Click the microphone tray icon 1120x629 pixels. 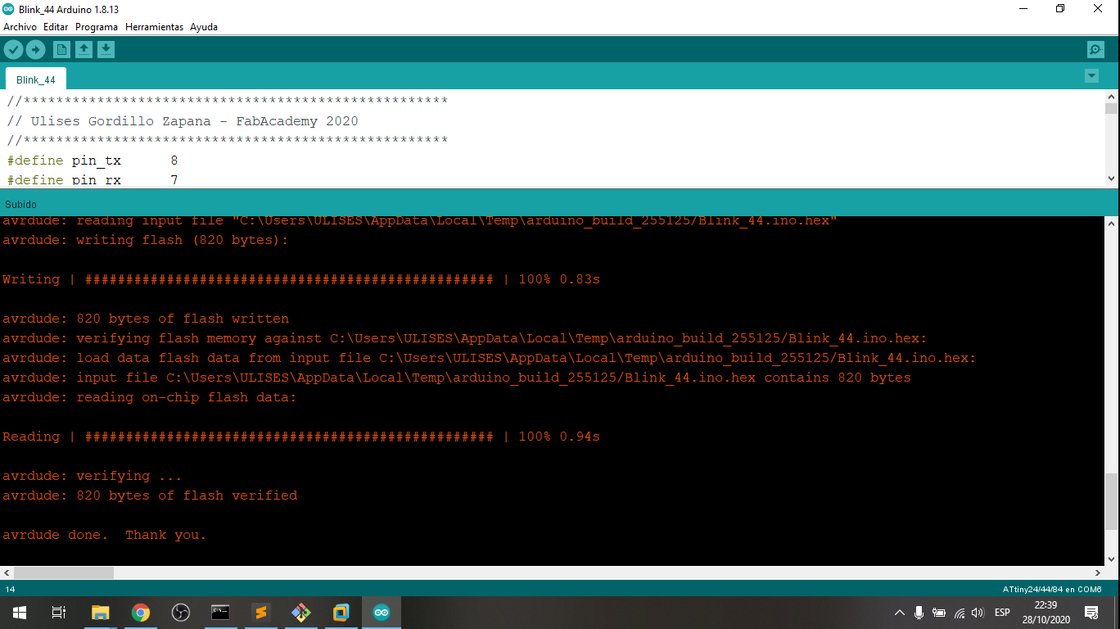(919, 613)
